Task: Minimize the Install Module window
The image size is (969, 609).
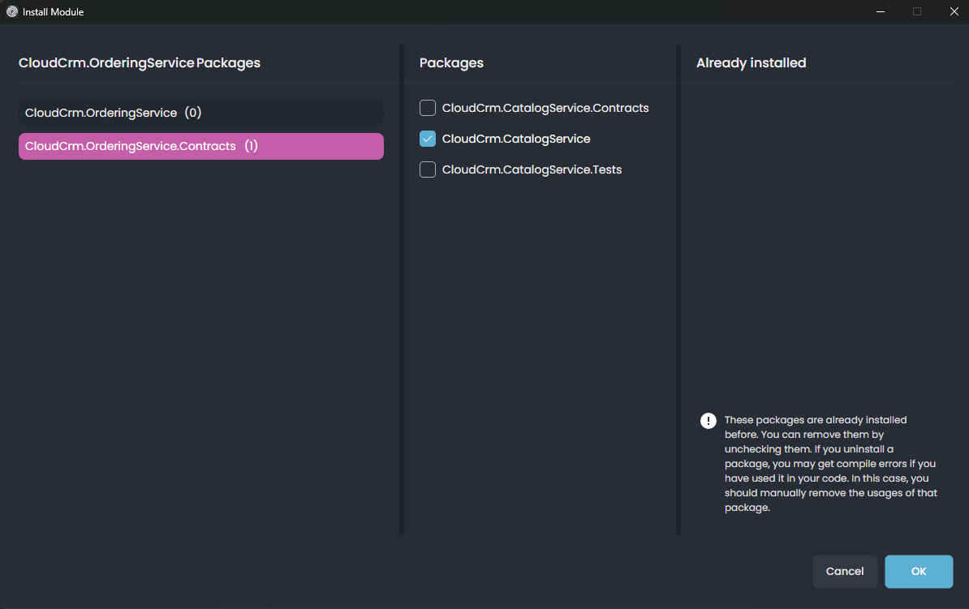Action: pos(880,11)
